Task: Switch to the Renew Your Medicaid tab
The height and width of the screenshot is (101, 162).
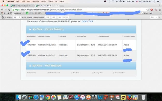Action: [22, 6]
